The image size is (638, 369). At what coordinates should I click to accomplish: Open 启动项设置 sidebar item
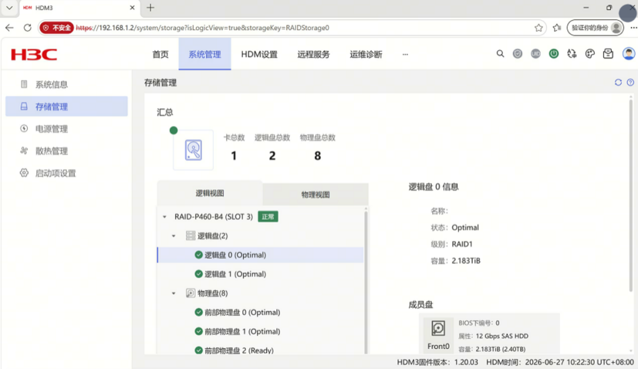pyautogui.click(x=66, y=173)
